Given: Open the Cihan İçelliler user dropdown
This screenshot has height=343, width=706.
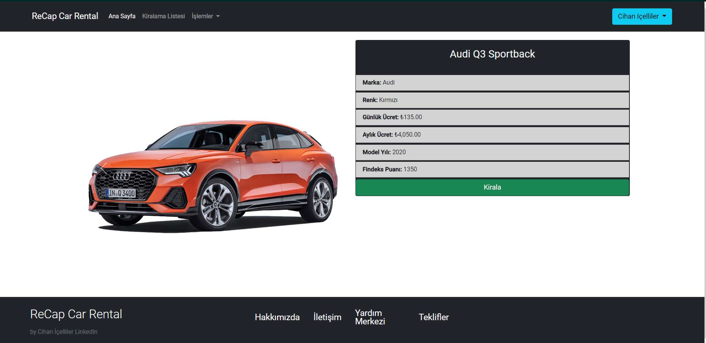Looking at the screenshot, I should 642,16.
